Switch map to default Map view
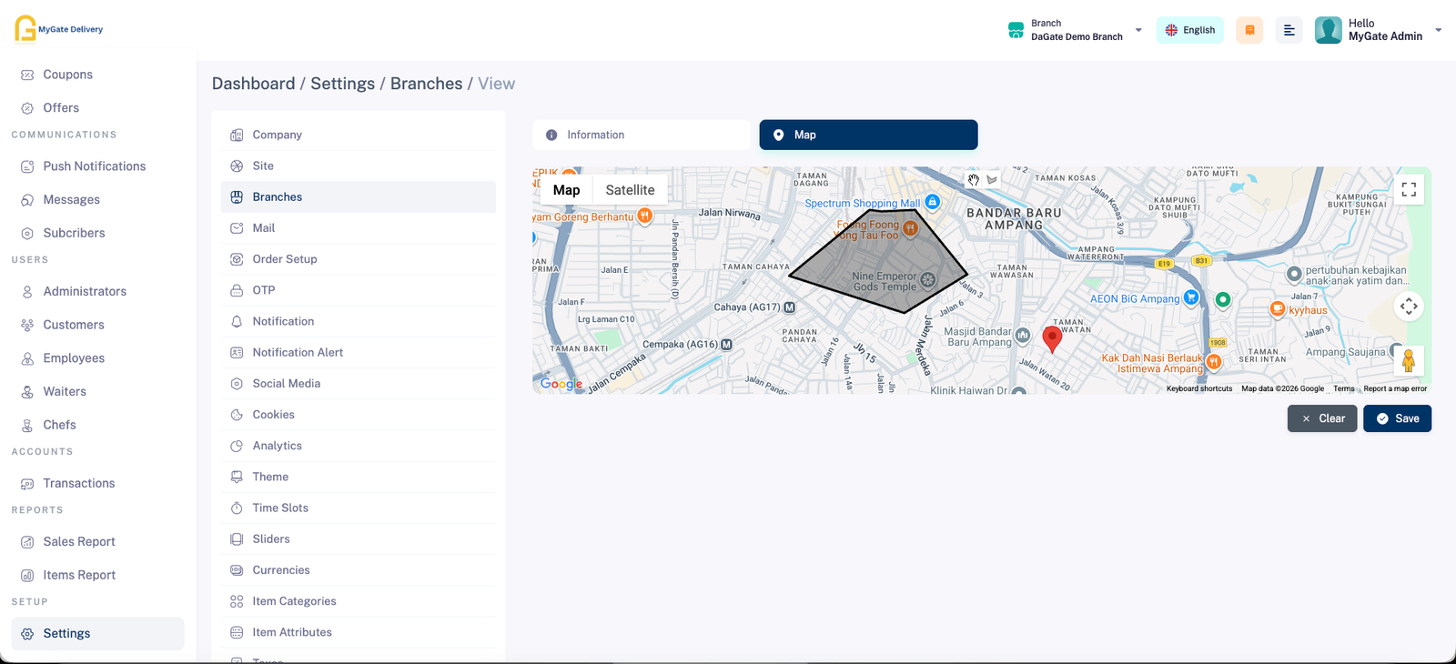The width and height of the screenshot is (1456, 664). [x=566, y=190]
